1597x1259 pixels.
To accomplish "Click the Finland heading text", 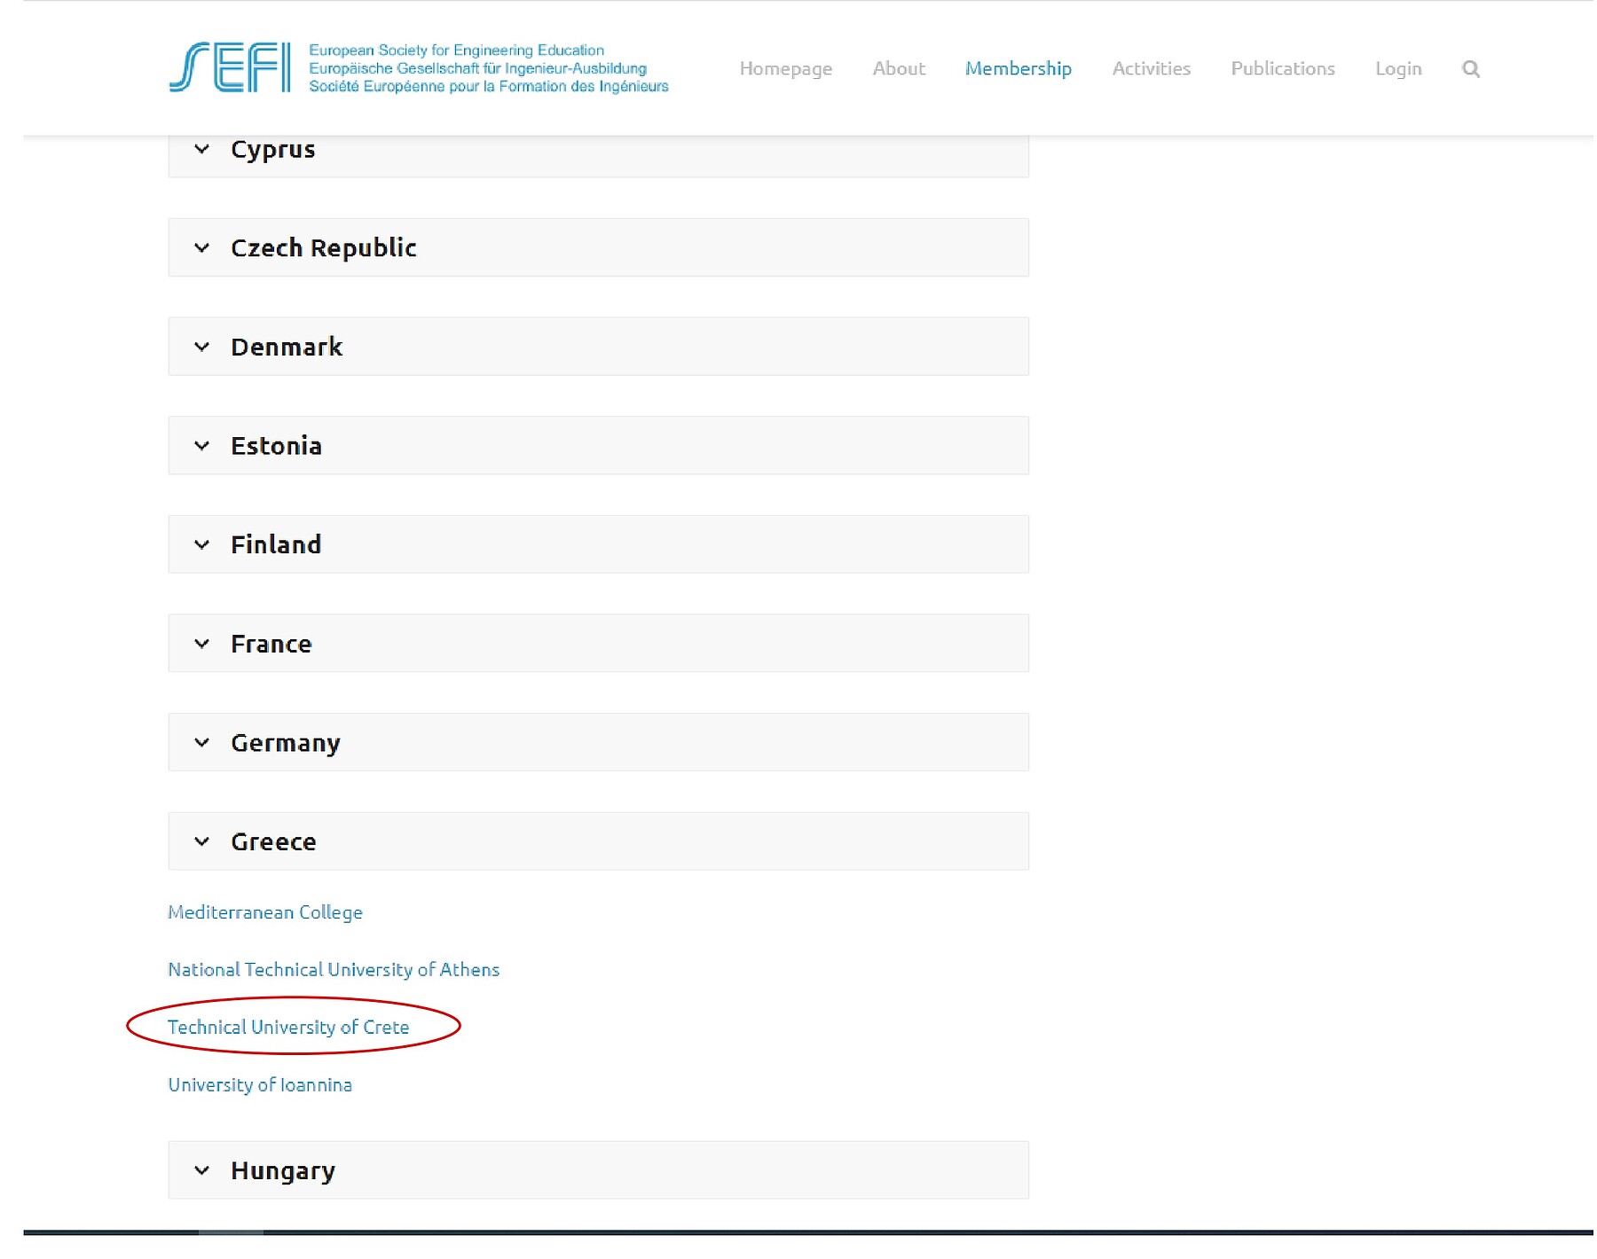I will point(276,544).
